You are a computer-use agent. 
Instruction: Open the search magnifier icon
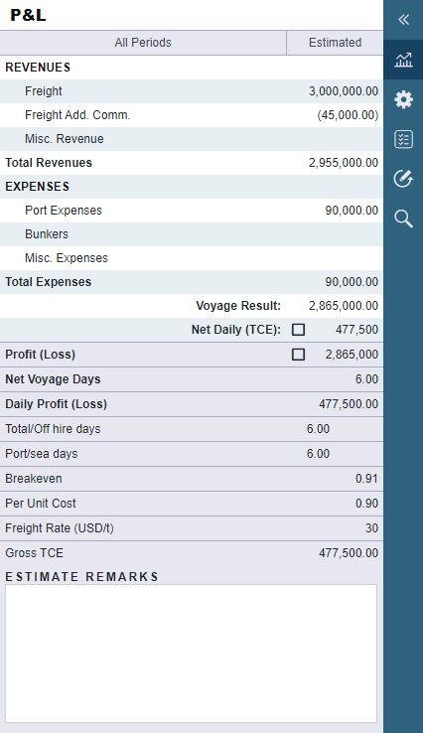(403, 219)
